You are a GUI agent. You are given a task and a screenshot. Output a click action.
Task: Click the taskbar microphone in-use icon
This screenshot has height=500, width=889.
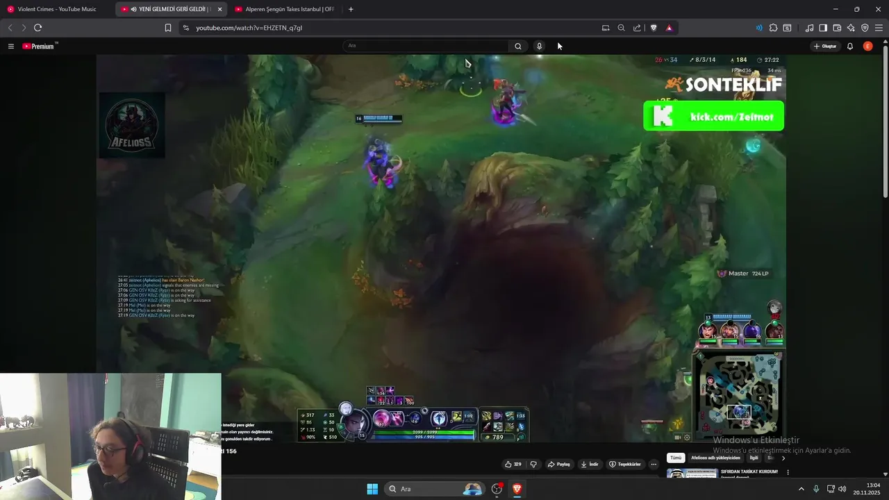pos(816,489)
